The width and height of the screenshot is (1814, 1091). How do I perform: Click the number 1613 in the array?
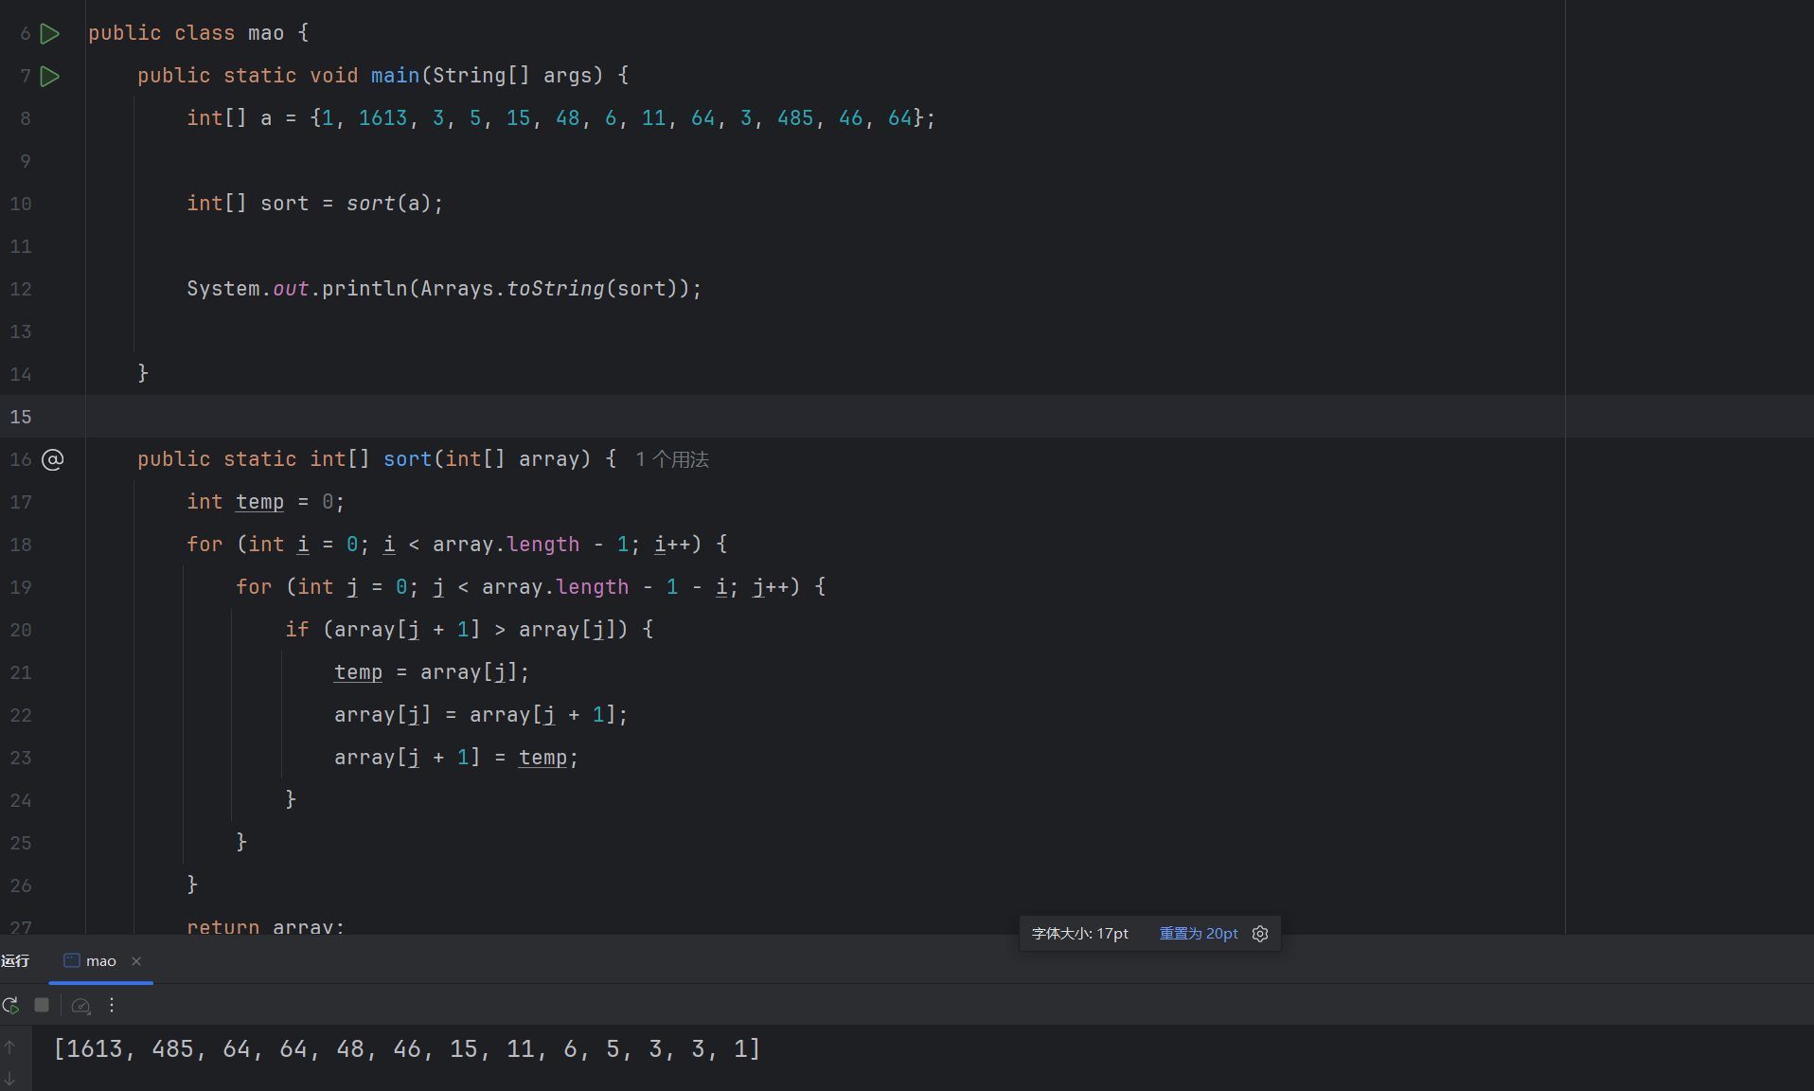pos(383,118)
